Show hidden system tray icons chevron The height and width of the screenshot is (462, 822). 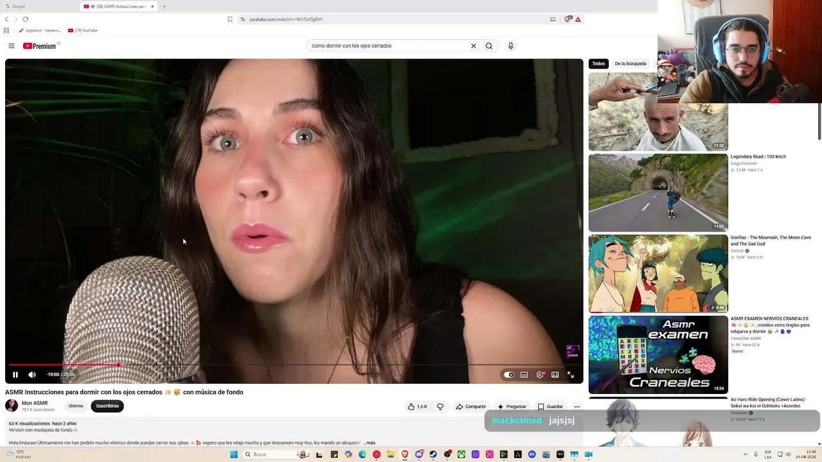[x=746, y=454]
